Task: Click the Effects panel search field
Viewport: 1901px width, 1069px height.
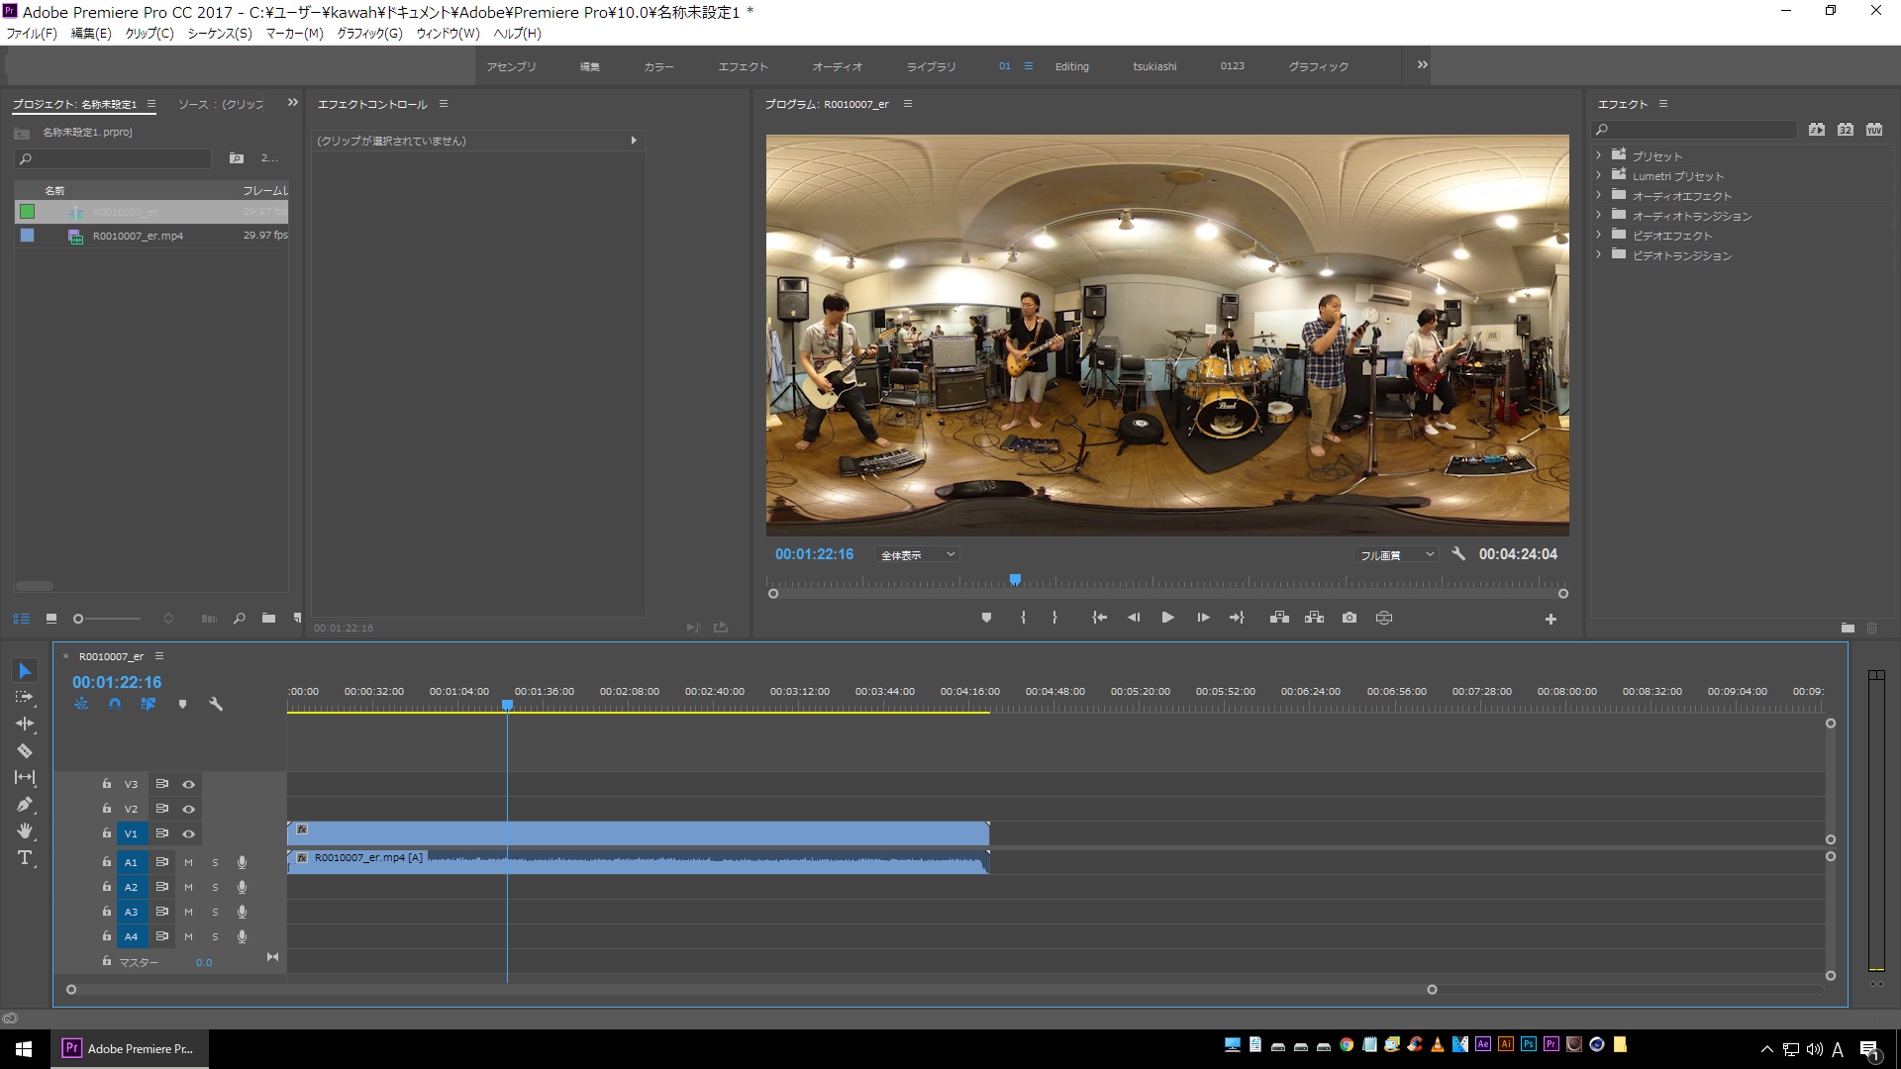Action: click(1694, 130)
